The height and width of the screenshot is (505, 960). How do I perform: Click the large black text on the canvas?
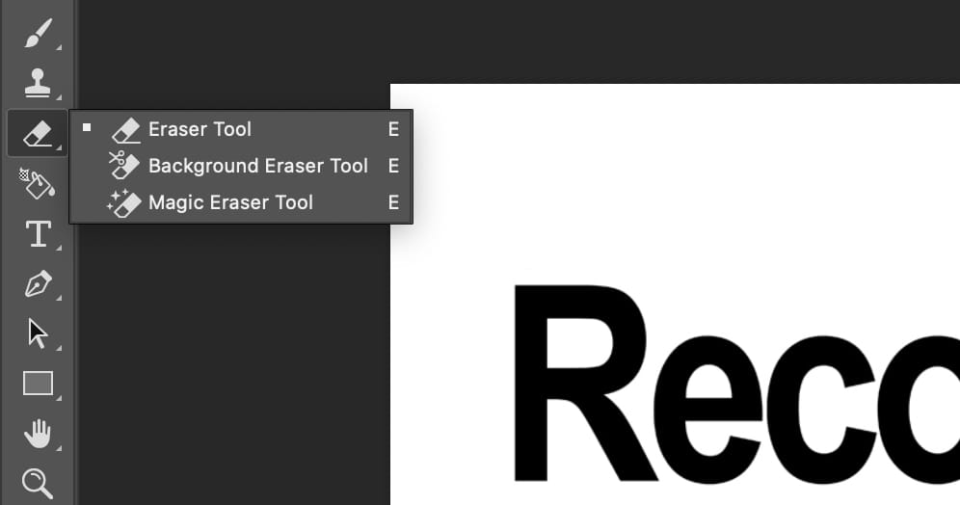click(736, 384)
